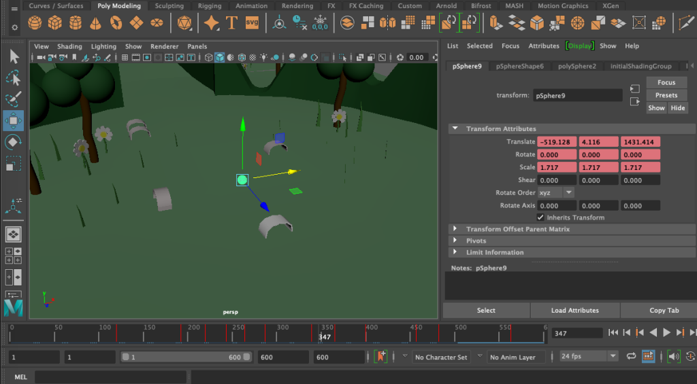Toggle the playback loop button
This screenshot has width=697, height=384.
point(631,356)
